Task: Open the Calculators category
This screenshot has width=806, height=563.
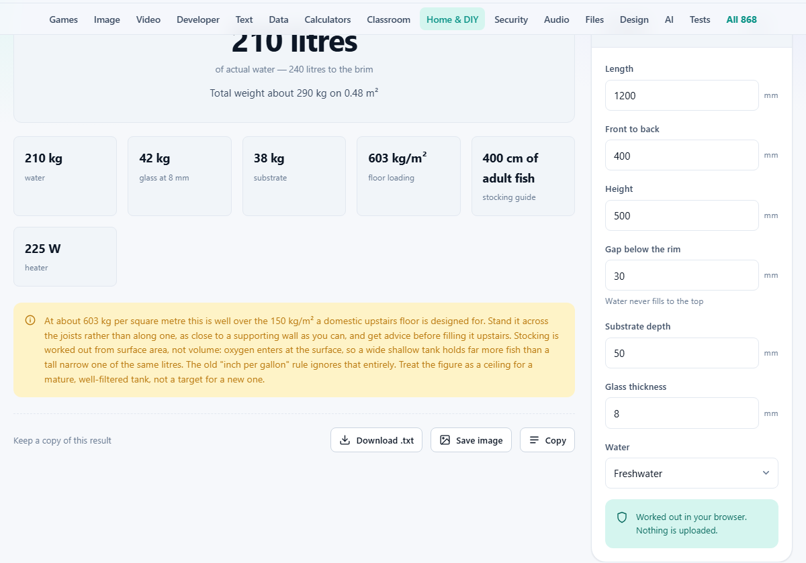Action: pyautogui.click(x=328, y=19)
